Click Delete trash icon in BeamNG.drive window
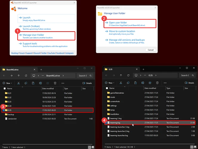198x149 pixels. [x=55, y=83]
